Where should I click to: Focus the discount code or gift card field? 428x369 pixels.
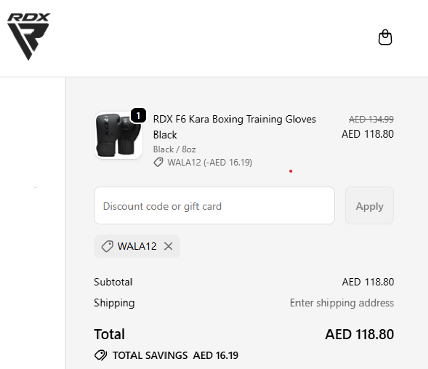coord(214,206)
